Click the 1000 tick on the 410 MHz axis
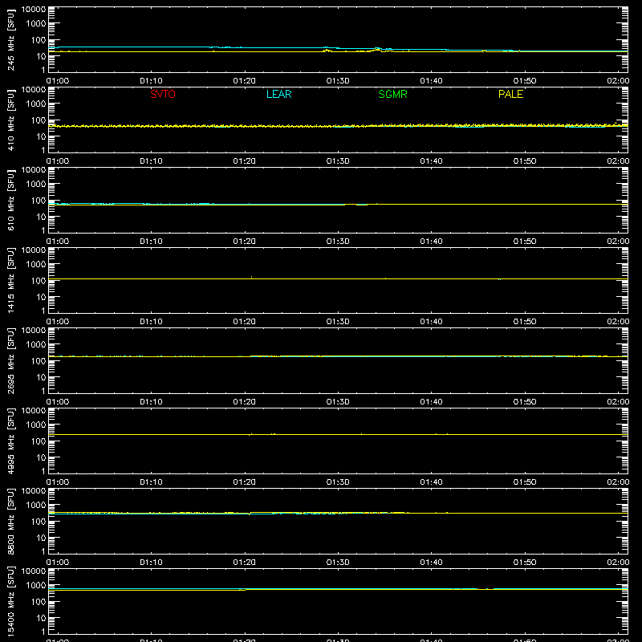The width and height of the screenshot is (642, 642). pyautogui.click(x=36, y=104)
